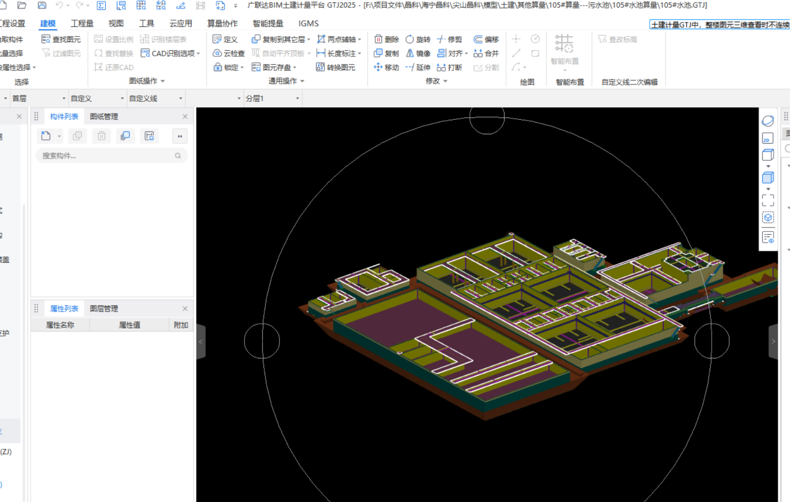Screen dimensions: 790x502
Task: Open IGMS ribbon tab
Action: tap(309, 23)
